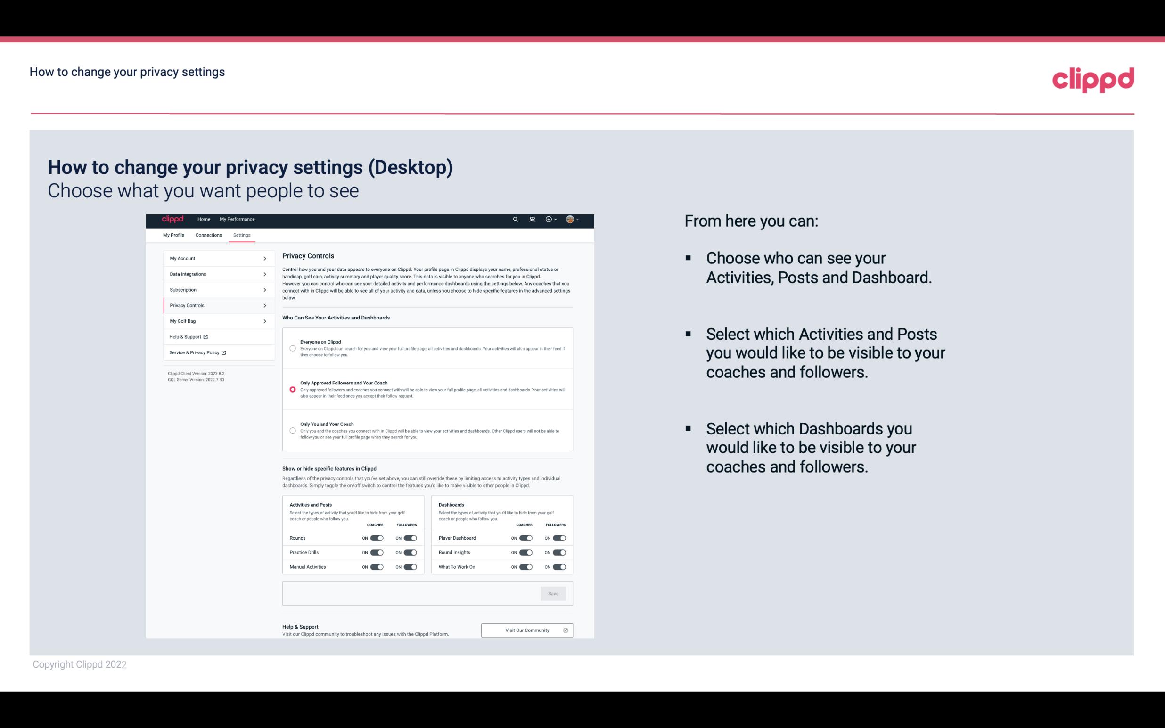Image resolution: width=1165 pixels, height=728 pixels.
Task: Expand the My Account settings section
Action: pos(215,258)
